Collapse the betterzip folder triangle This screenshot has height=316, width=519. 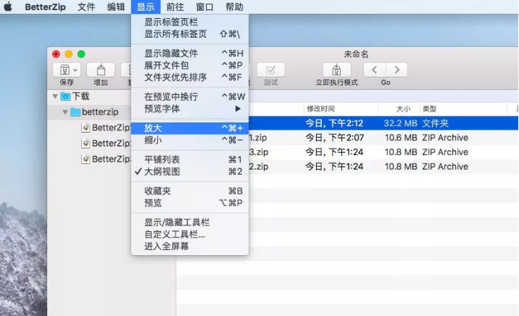[x=65, y=112]
